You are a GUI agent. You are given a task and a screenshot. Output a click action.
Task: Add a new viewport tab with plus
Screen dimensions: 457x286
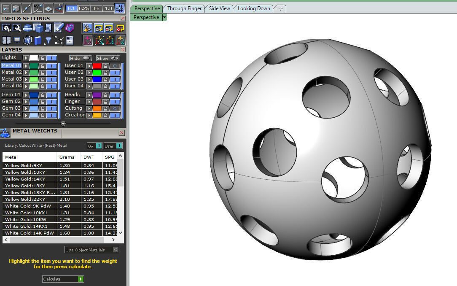[x=280, y=9]
